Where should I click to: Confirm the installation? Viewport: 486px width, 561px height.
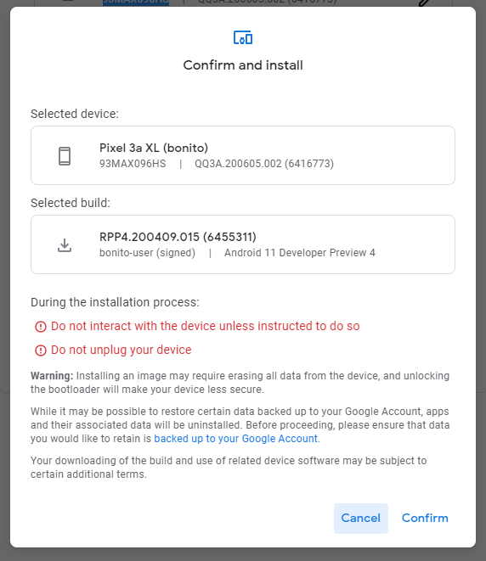click(x=425, y=518)
